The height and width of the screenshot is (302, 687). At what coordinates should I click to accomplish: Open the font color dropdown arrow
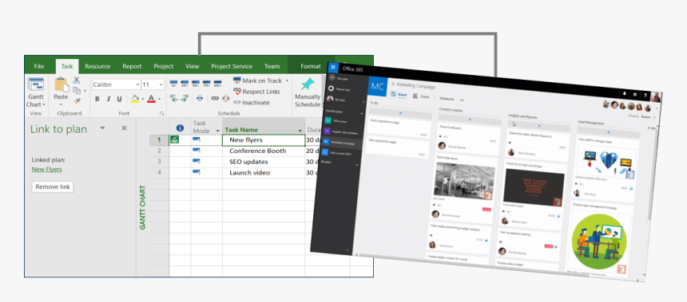click(159, 100)
